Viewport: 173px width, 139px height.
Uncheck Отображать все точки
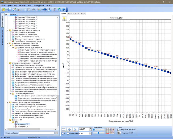[118, 130]
